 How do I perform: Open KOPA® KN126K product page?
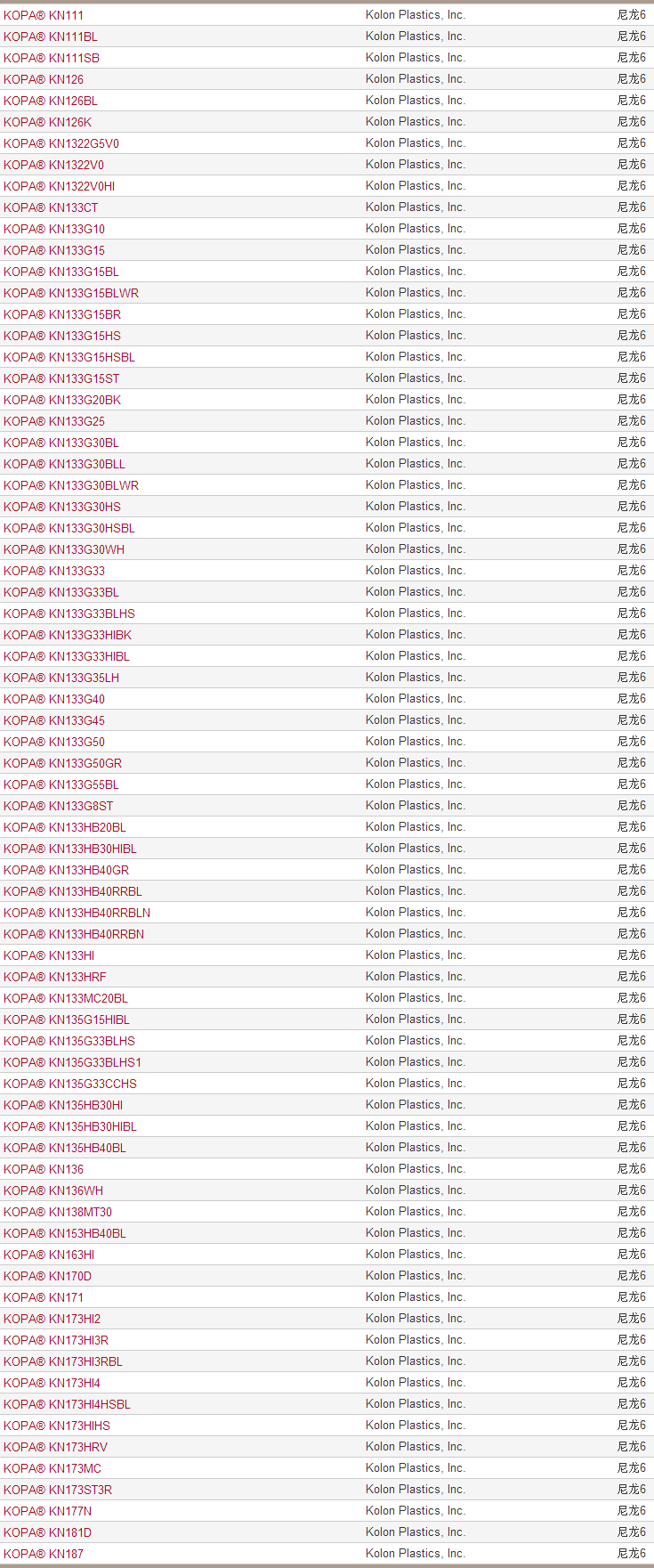[x=47, y=122]
